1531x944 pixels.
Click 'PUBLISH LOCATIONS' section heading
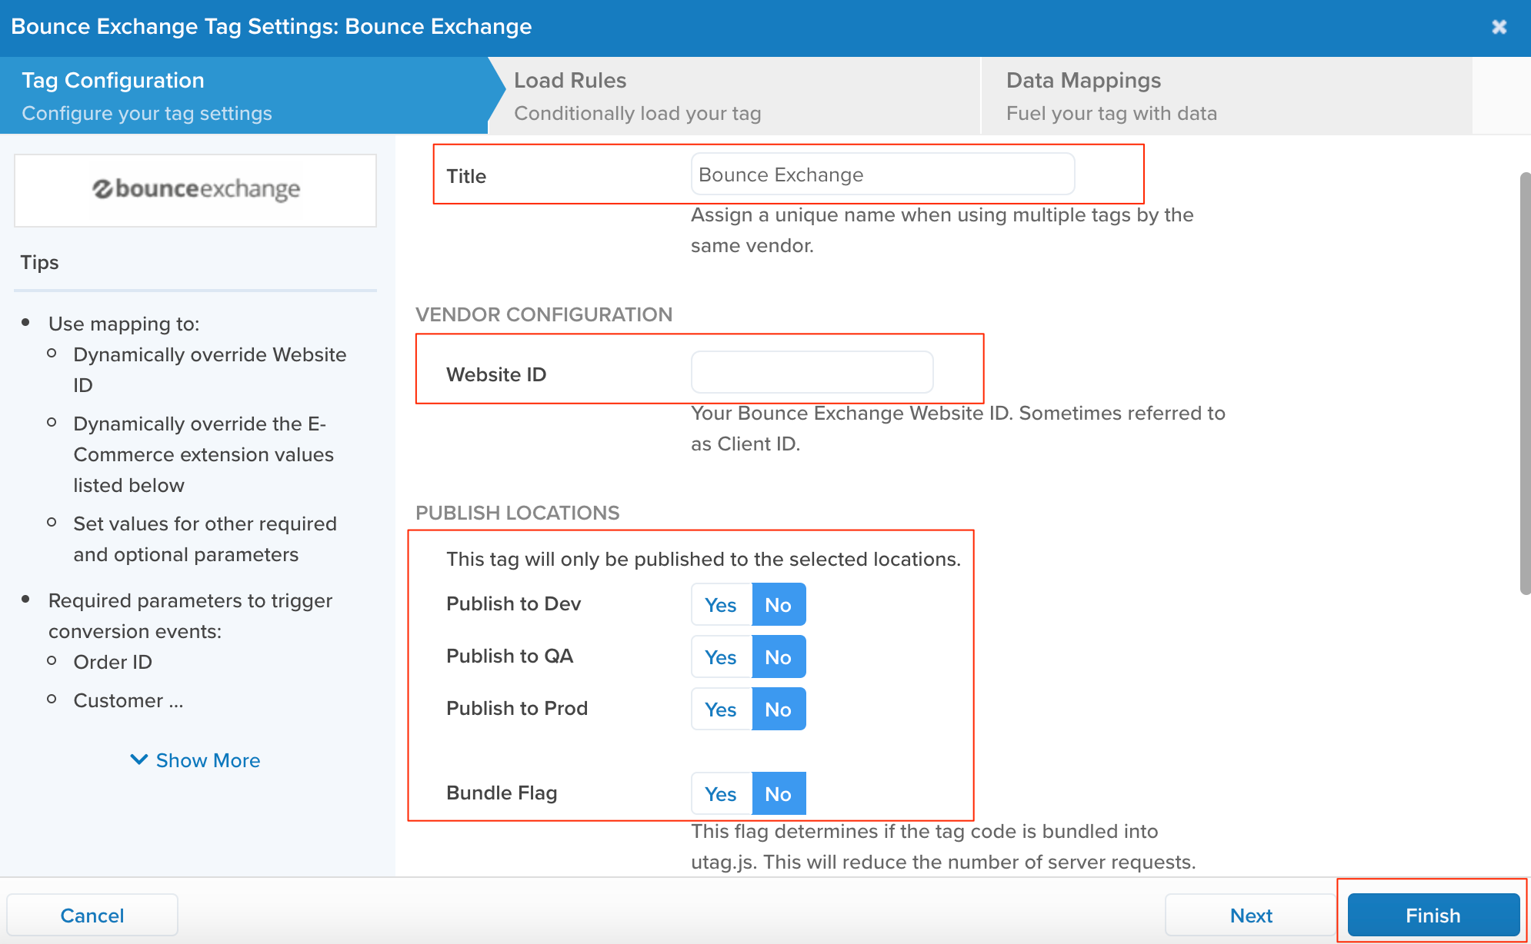pyautogui.click(x=518, y=513)
